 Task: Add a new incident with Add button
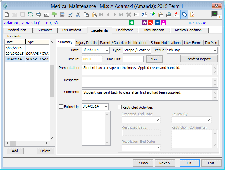(15, 151)
